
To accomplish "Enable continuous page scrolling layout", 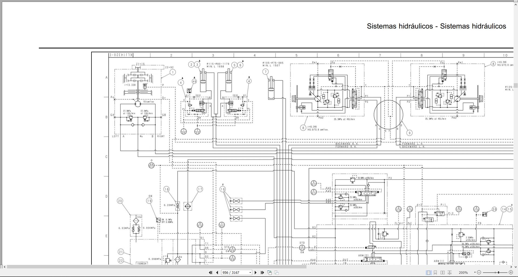I will point(435,273).
